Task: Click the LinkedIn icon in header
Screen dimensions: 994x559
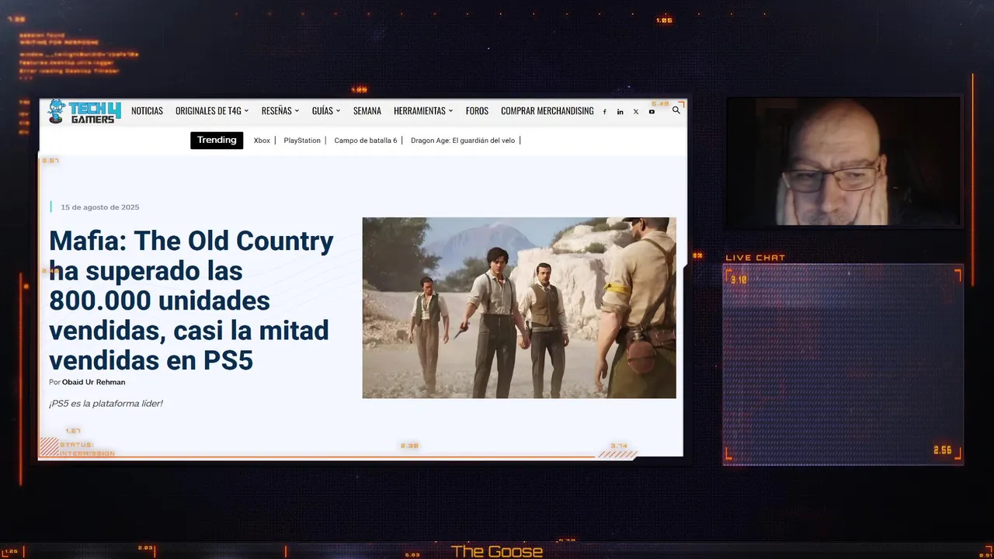Action: 620,112
